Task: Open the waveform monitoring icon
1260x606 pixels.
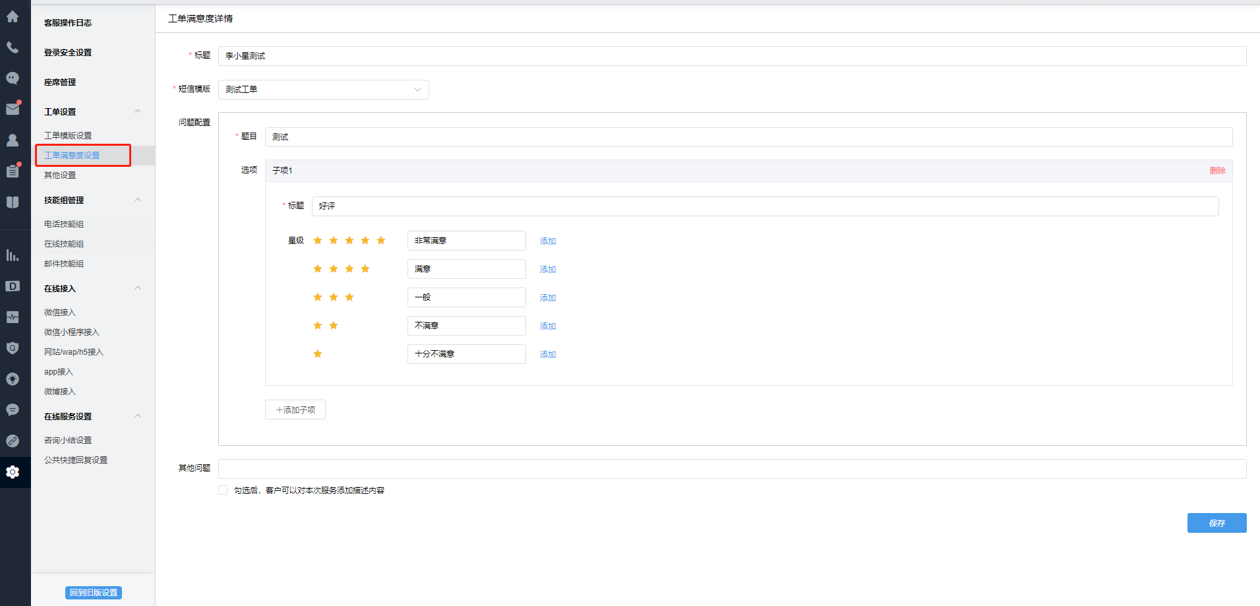Action: 13,317
